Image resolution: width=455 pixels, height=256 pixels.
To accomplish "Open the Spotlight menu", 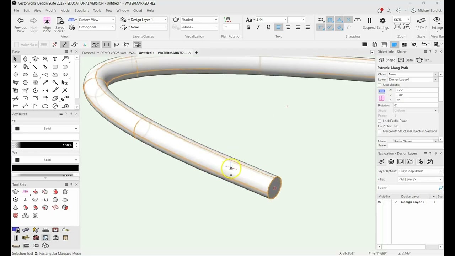I will [82, 11].
